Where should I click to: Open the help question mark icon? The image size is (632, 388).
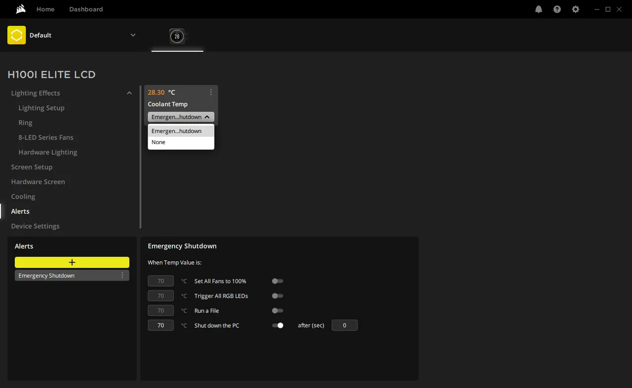pos(557,9)
